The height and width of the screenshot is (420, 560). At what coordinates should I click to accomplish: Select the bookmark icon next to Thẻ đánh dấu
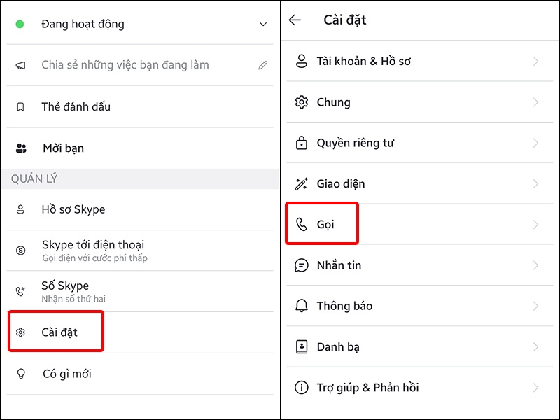[20, 106]
